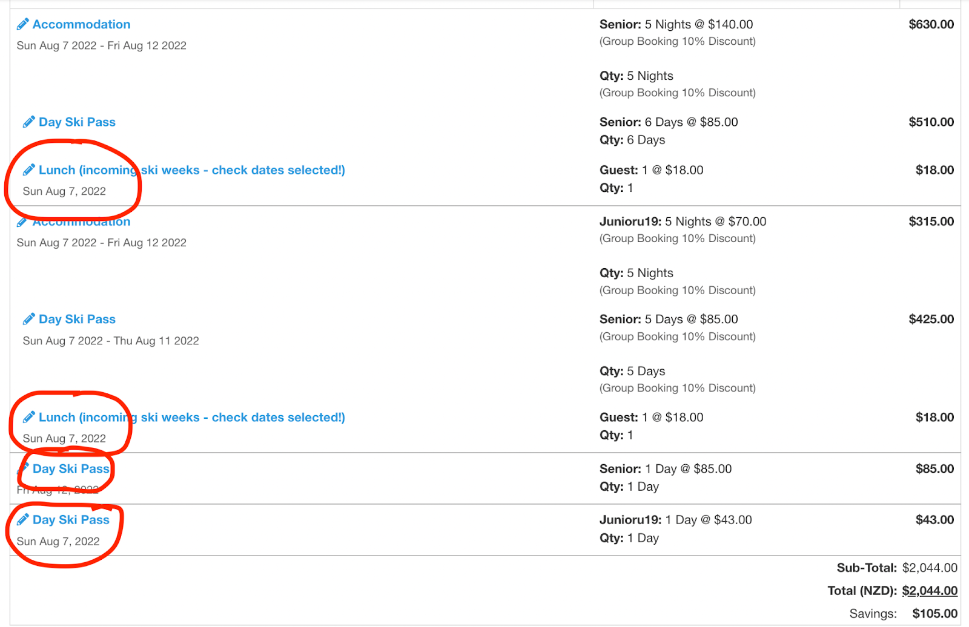Open the Junioru19 1 Day Ski Pass link

click(x=71, y=520)
